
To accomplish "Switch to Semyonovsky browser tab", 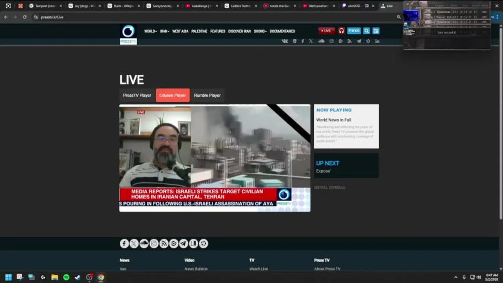I will 163,6.
